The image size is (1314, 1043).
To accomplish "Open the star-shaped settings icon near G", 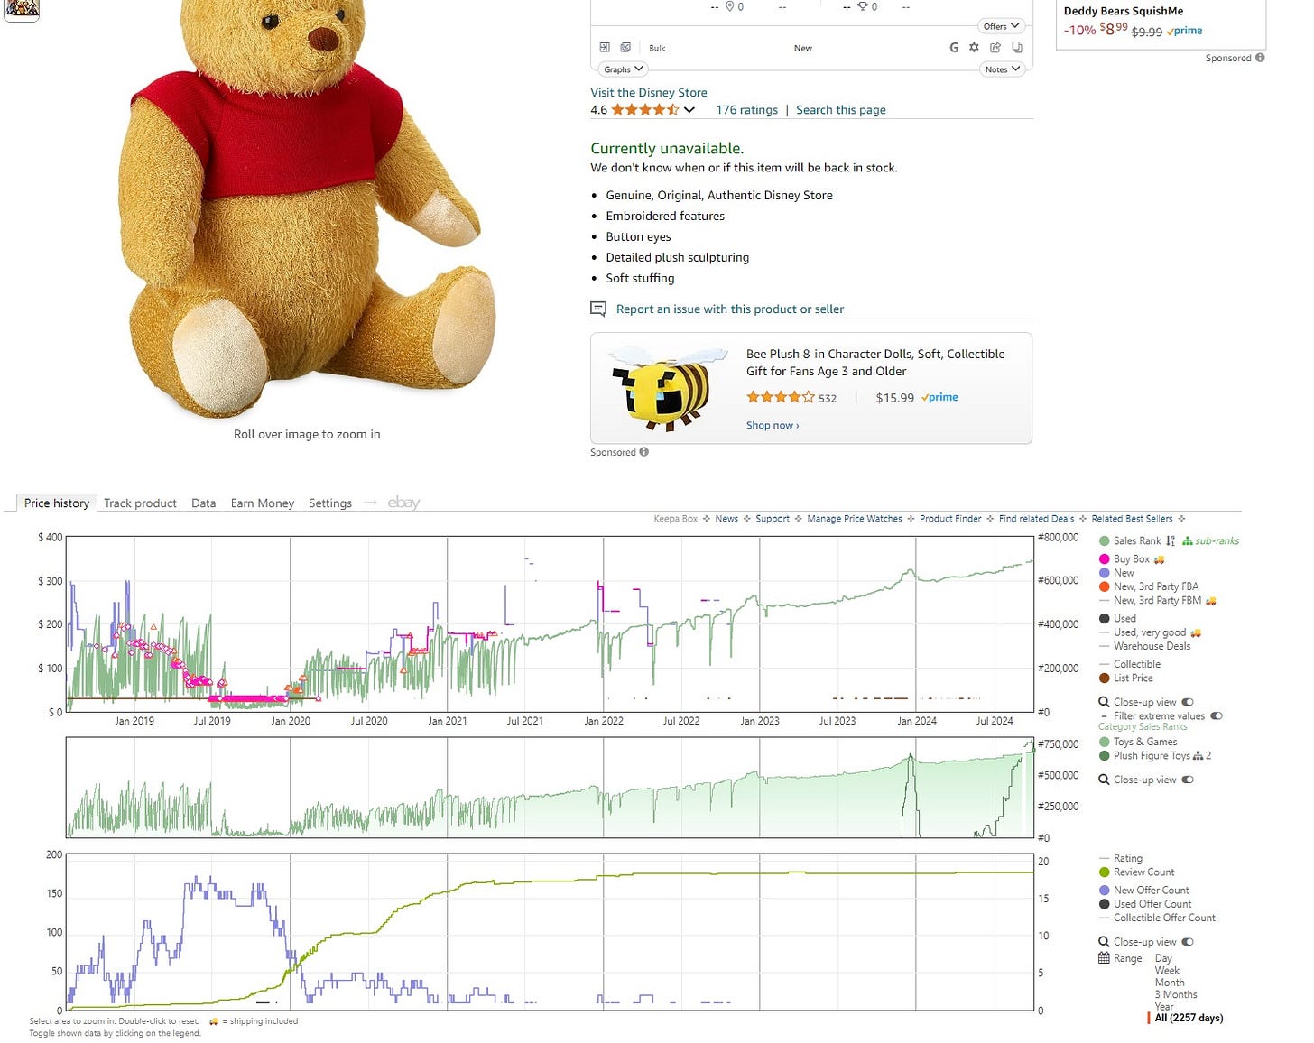I will point(974,48).
